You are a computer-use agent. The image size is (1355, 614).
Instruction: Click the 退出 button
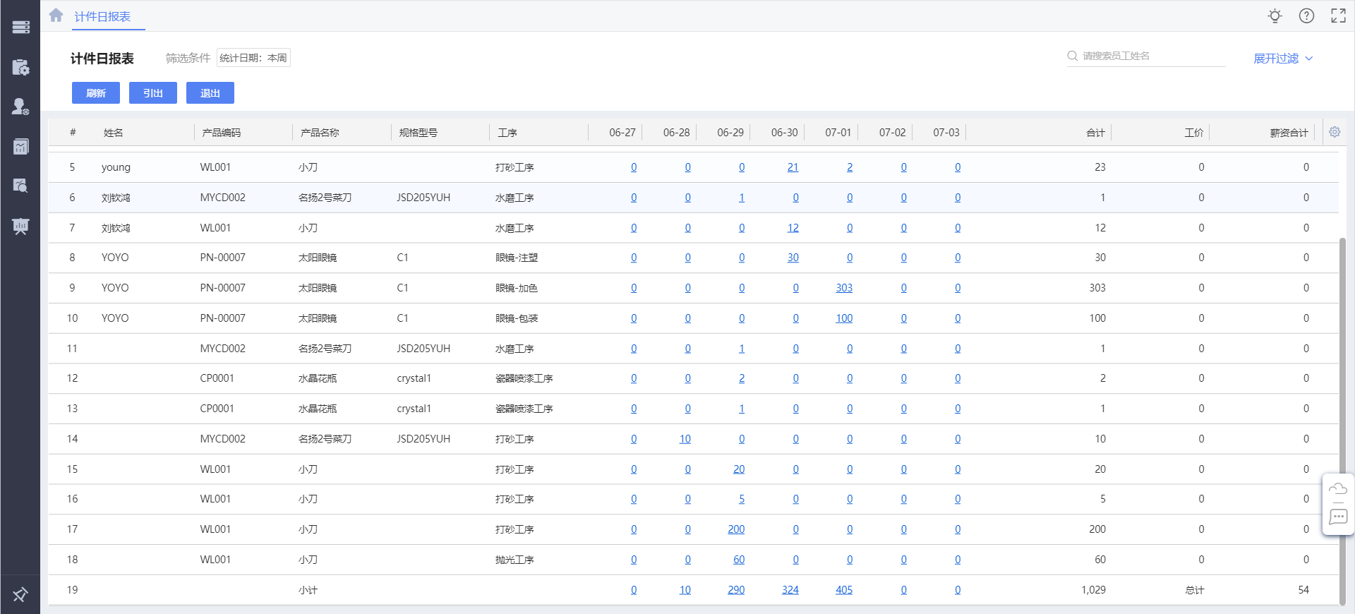coord(210,93)
